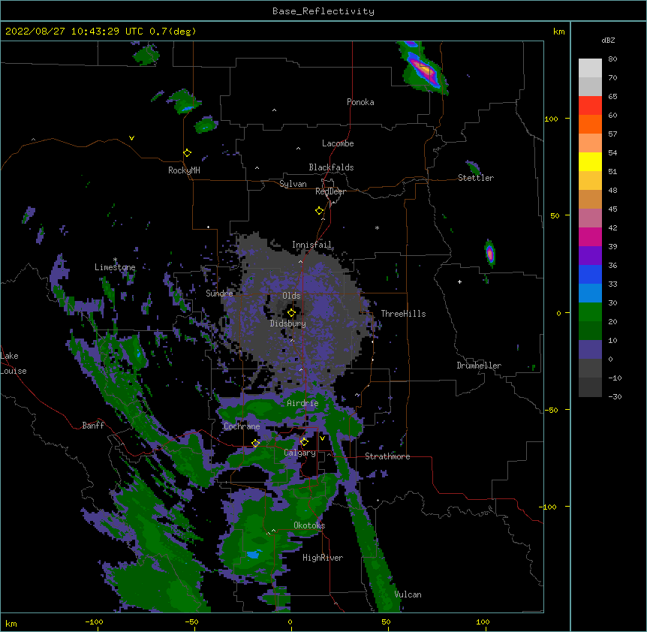Click the Base_Reflectivity title
Screen dimensions: 647x632
pyautogui.click(x=323, y=11)
